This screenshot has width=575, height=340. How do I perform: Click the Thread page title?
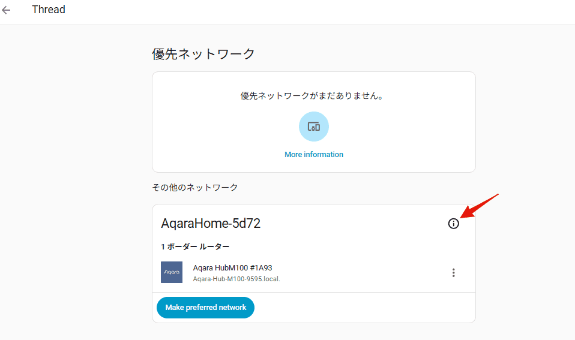click(x=49, y=10)
